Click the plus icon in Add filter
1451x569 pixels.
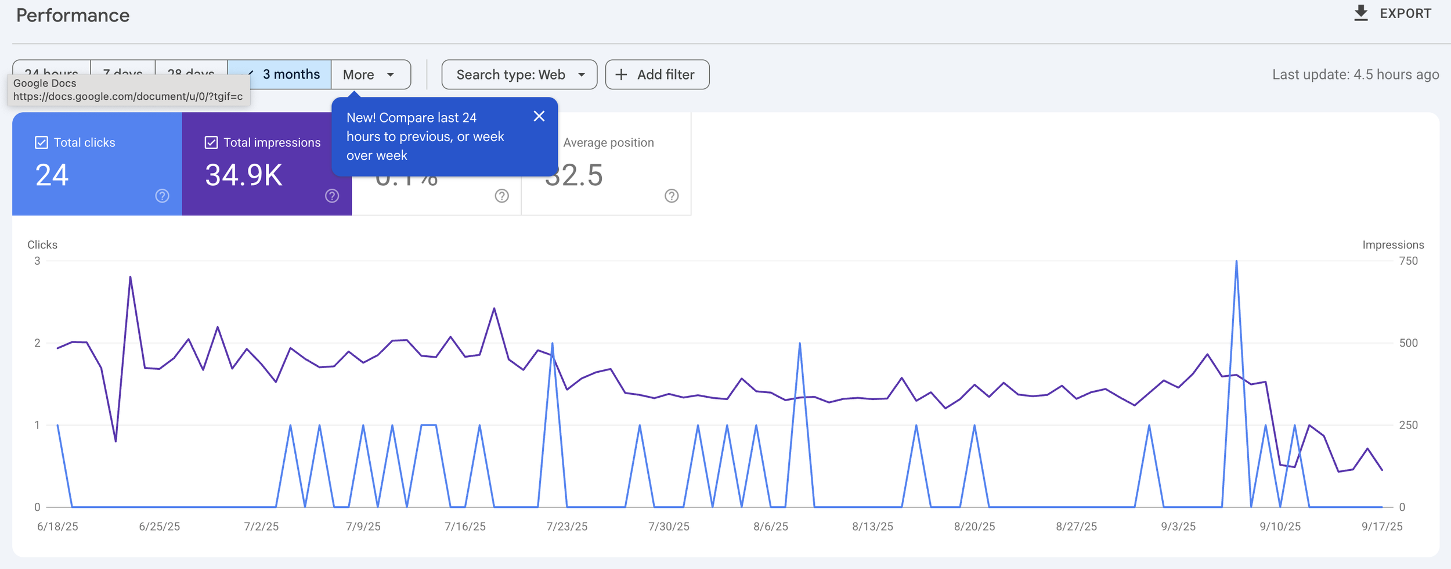(x=621, y=75)
